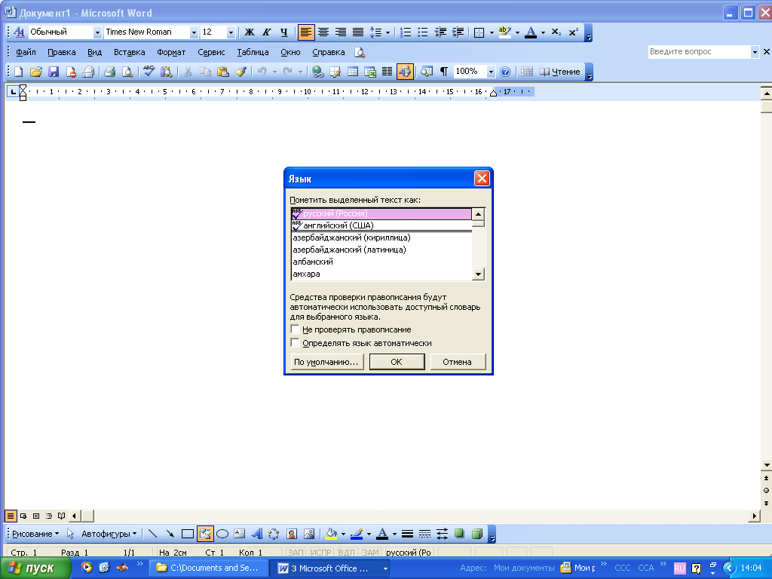Click the 'По умолчанию...' button
The height and width of the screenshot is (579, 772).
coord(327,362)
